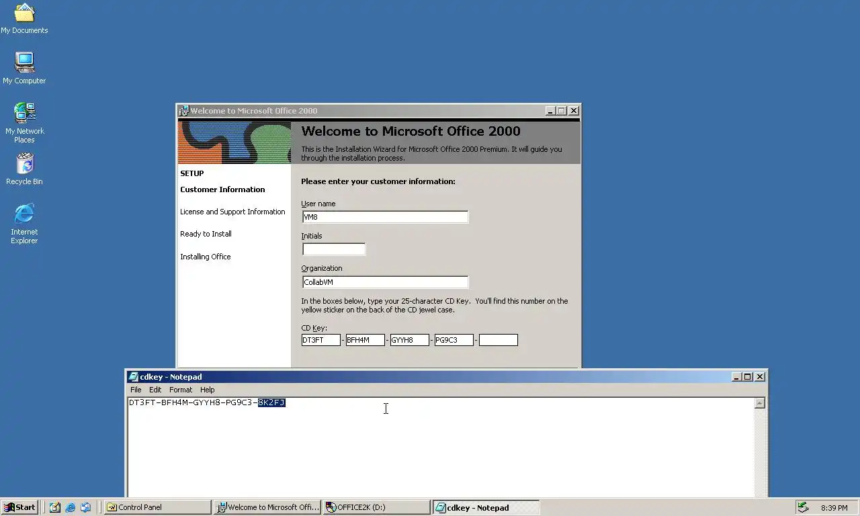The height and width of the screenshot is (516, 860).
Task: Click highlighted text 8K2FJ in Notepad
Action: point(272,402)
